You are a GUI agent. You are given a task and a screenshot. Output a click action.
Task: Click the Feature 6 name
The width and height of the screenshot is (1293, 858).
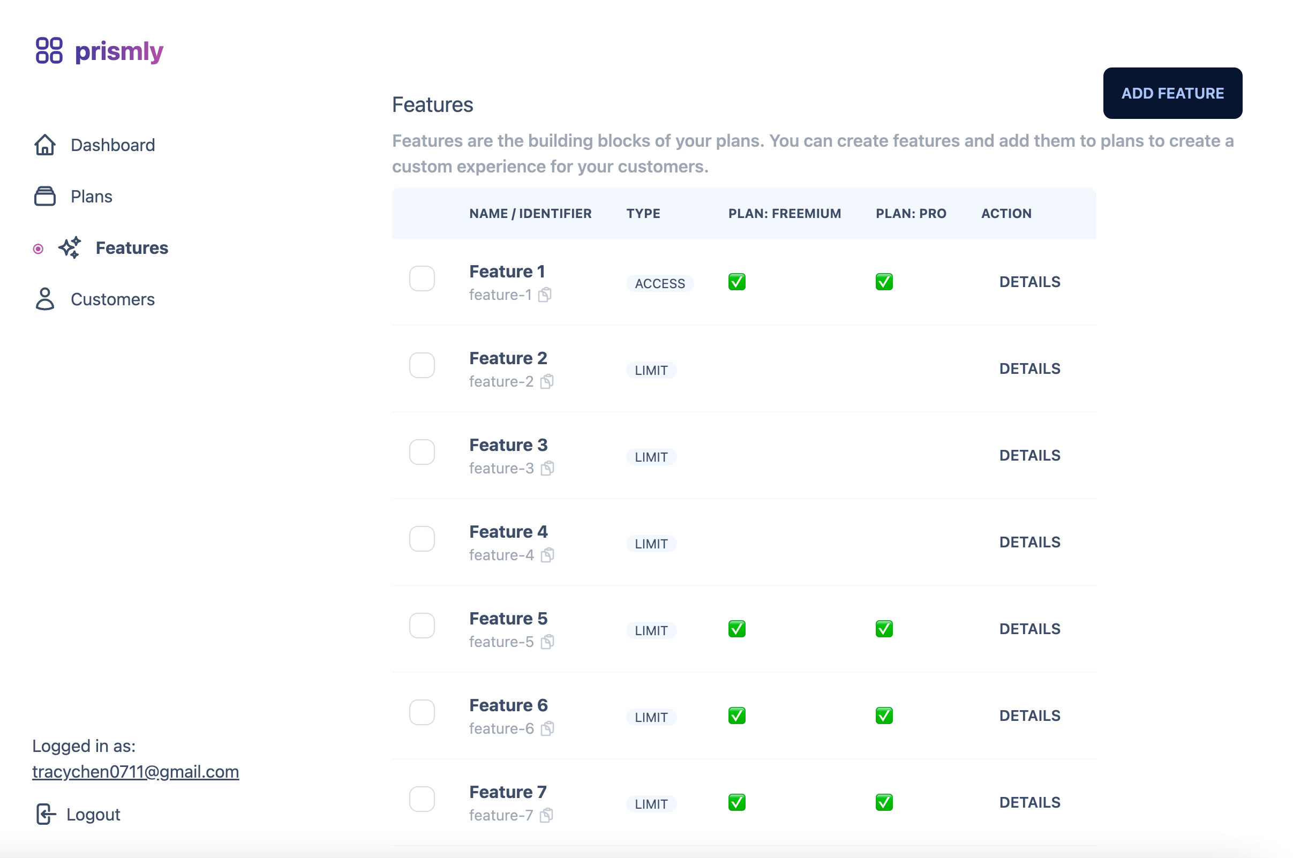[x=508, y=705]
